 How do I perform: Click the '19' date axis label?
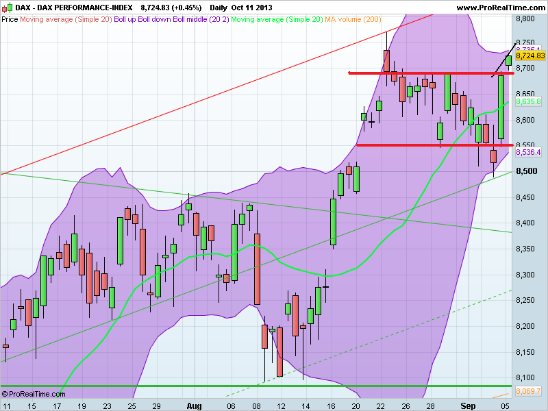coord(82,406)
